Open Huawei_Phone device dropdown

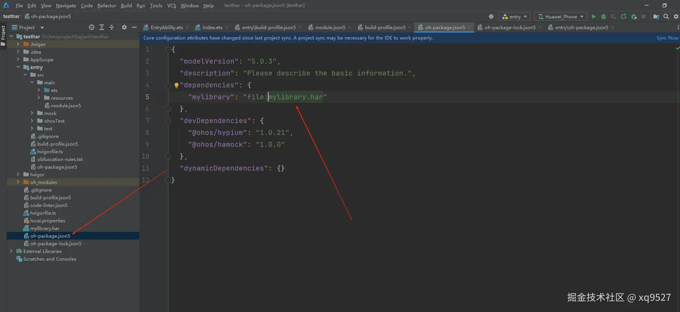point(561,16)
